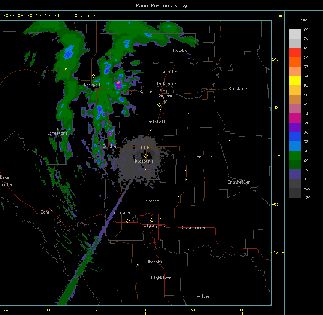Select the yellow diamond marker above RockyMH
This screenshot has height=315, width=323.
94,76
